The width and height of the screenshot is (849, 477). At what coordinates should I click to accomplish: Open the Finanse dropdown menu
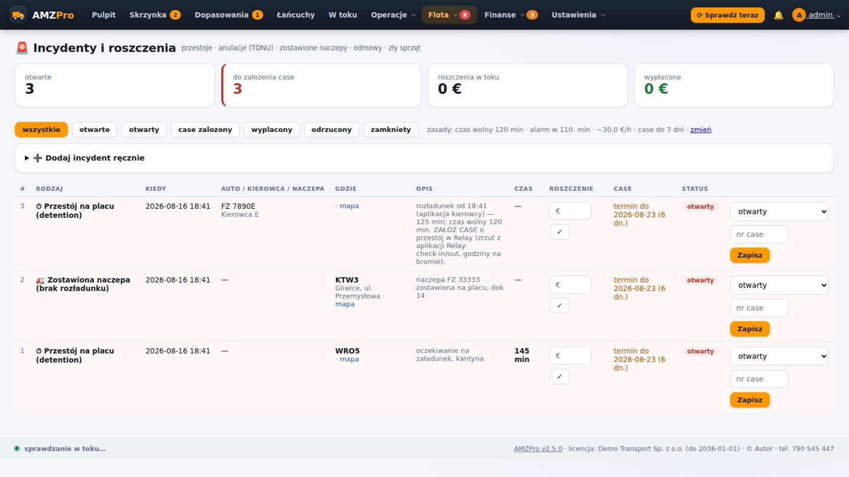click(x=511, y=15)
